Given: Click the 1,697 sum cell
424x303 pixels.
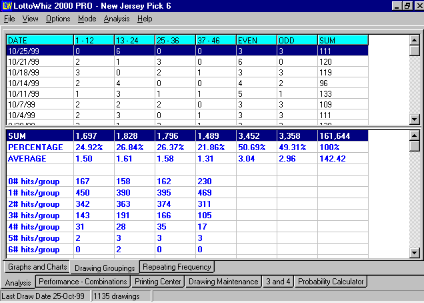Looking at the screenshot, I should tap(94, 135).
